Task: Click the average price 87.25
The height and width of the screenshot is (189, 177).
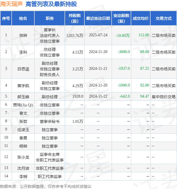Action: pyautogui.click(x=145, y=68)
